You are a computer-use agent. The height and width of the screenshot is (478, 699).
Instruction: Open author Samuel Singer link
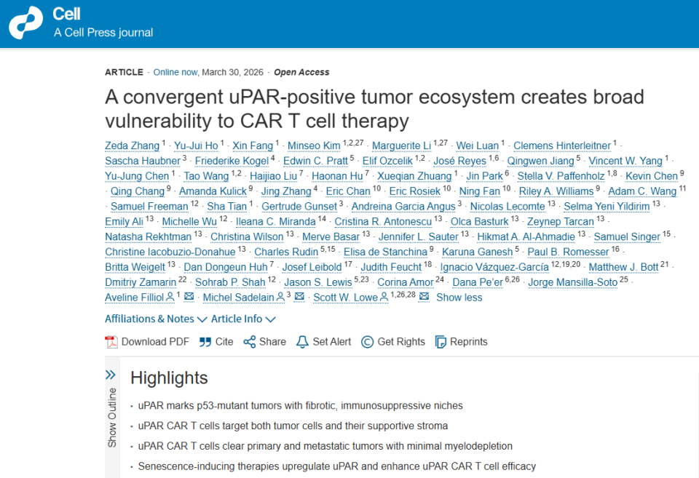627,236
